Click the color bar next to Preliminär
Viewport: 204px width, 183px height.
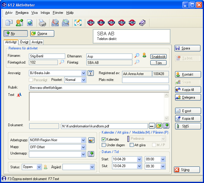(x=128, y=139)
